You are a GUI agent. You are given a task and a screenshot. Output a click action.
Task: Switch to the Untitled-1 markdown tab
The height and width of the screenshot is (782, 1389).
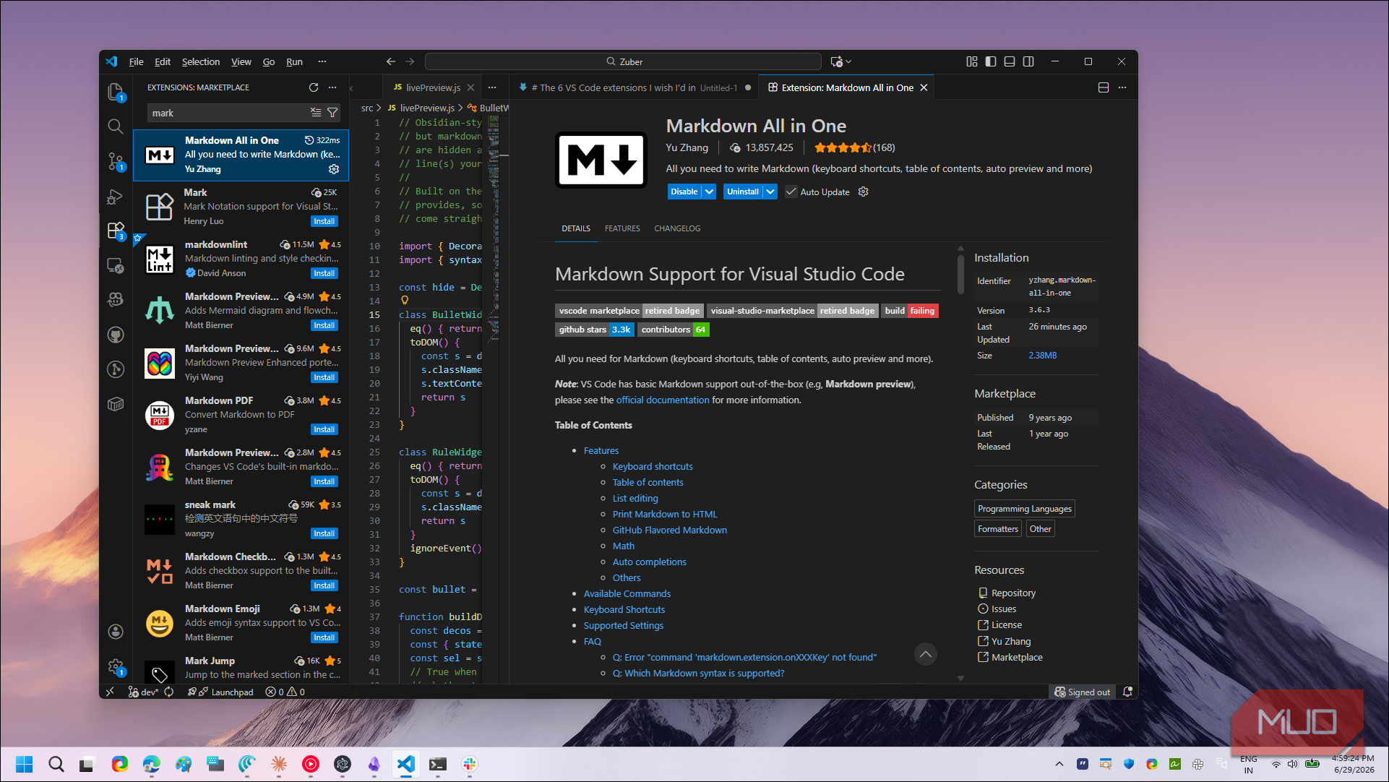point(634,87)
